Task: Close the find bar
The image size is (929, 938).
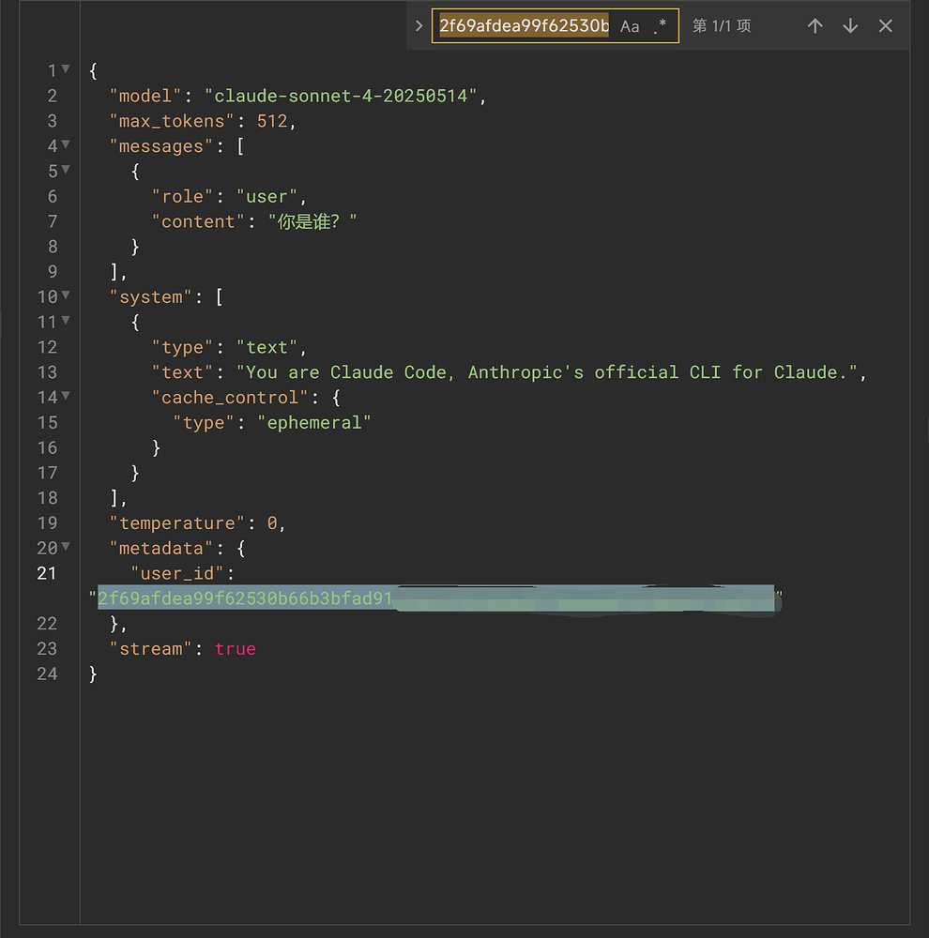Action: coord(885,25)
